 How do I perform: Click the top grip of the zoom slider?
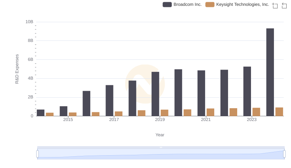pyautogui.click(x=161, y=147)
